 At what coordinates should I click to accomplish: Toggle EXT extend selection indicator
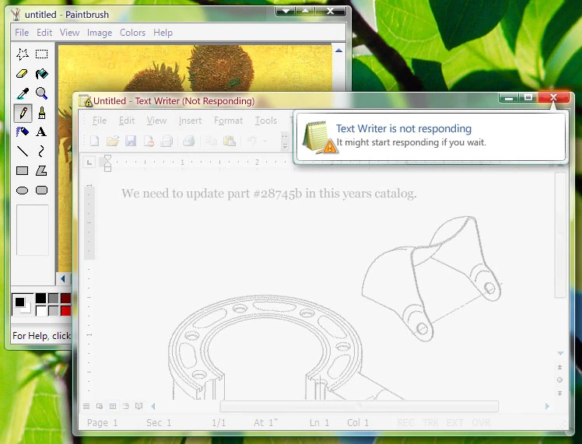(x=454, y=422)
